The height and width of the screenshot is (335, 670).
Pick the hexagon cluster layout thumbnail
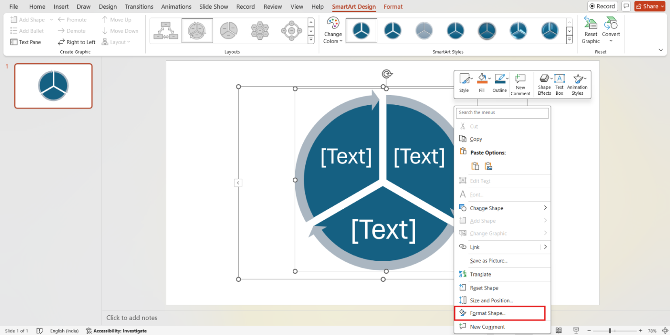click(x=260, y=31)
